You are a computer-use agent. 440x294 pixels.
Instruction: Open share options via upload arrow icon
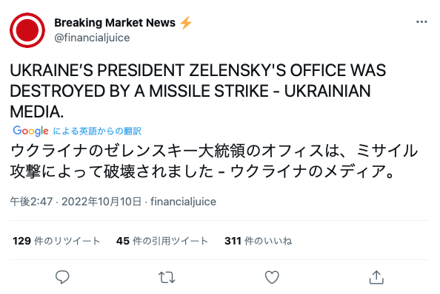pyautogui.click(x=376, y=277)
